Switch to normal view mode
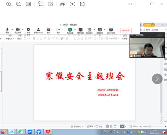167x135 pixels. (x=107, y=126)
